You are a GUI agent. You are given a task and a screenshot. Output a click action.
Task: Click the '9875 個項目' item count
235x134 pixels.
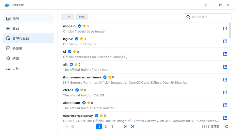[x=211, y=127]
